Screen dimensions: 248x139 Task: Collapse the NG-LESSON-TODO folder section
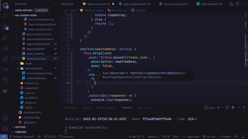(26, 15)
